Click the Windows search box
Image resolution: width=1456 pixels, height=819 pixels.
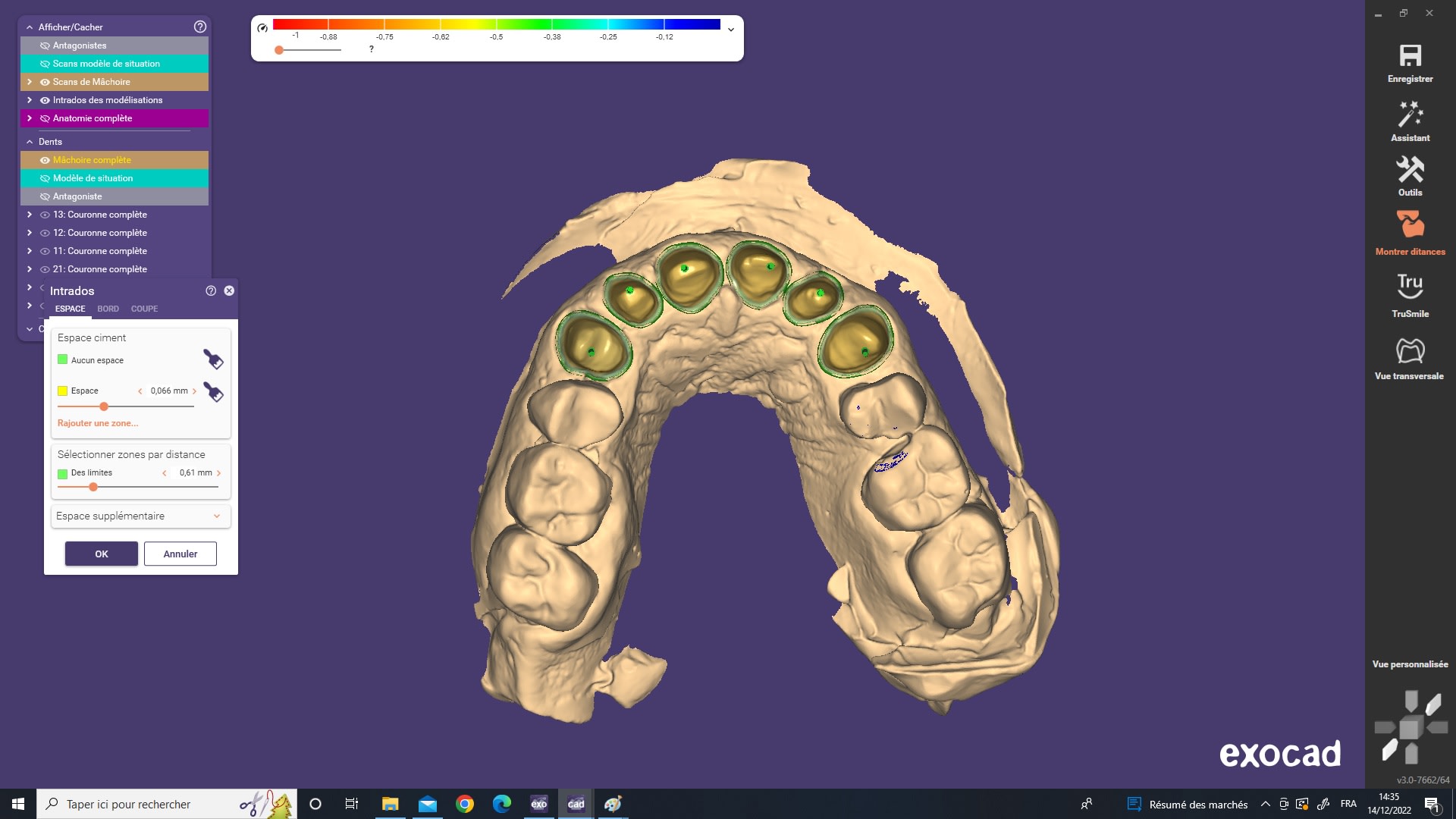click(x=167, y=804)
